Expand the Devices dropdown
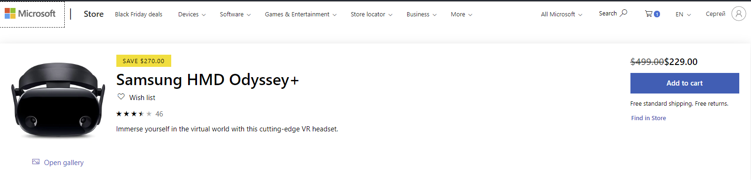 click(x=192, y=14)
